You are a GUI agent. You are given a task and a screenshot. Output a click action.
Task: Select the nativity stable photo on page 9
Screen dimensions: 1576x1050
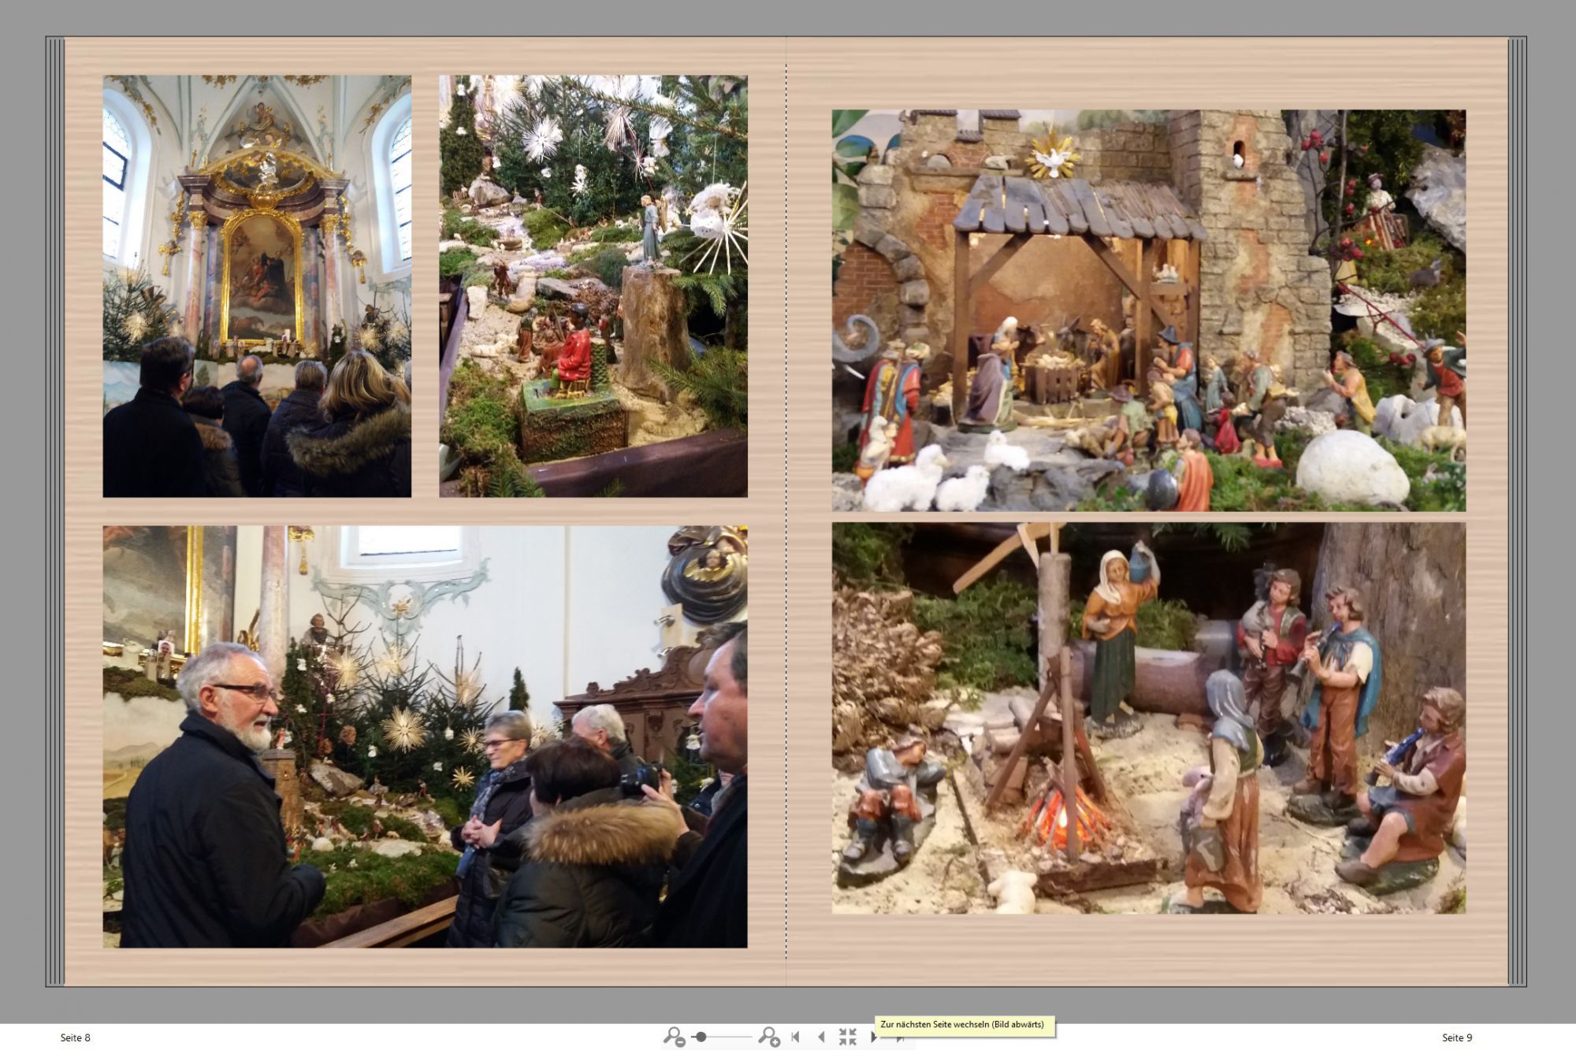[1149, 310]
